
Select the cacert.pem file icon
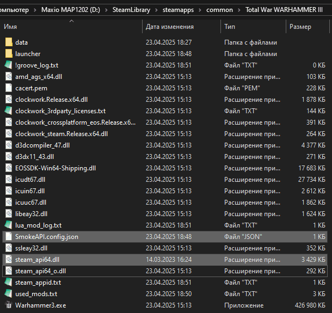coord(9,88)
